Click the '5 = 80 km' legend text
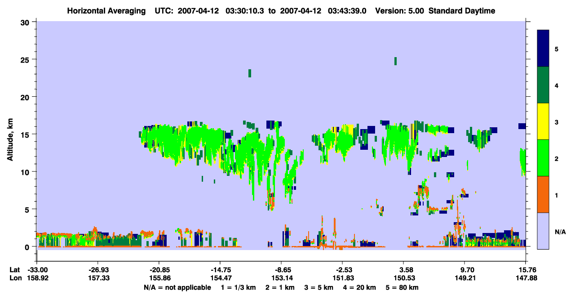The image size is (584, 300). [402, 287]
